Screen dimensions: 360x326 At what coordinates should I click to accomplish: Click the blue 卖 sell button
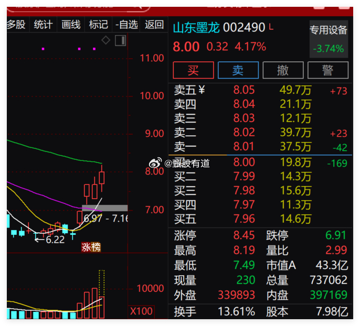[238, 70]
